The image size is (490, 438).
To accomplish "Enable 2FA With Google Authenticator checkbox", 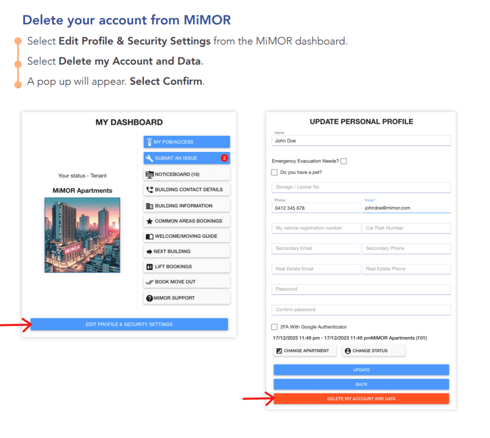I will pyautogui.click(x=274, y=327).
